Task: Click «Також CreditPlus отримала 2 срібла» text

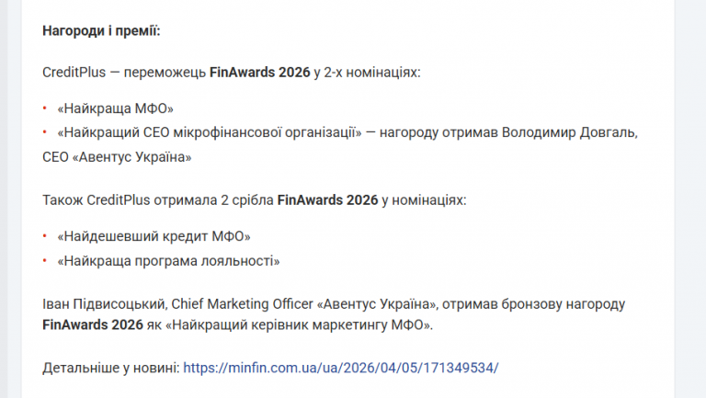Action: tap(157, 199)
